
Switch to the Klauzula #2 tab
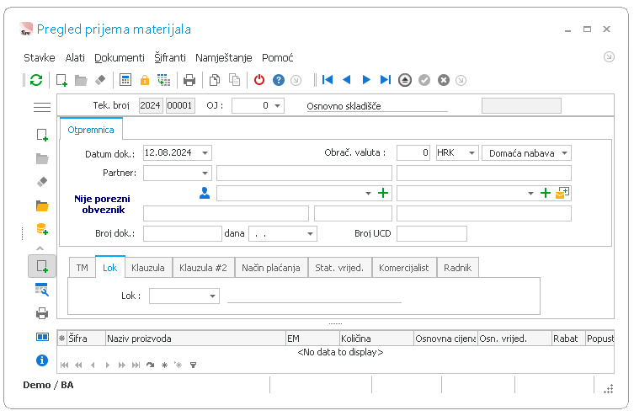pos(204,268)
